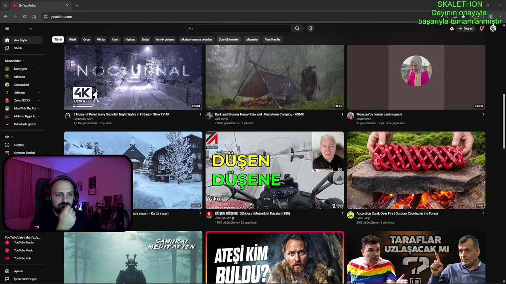Open options menu for Muazzez'ce video
The width and height of the screenshot is (506, 284).
click(x=484, y=115)
